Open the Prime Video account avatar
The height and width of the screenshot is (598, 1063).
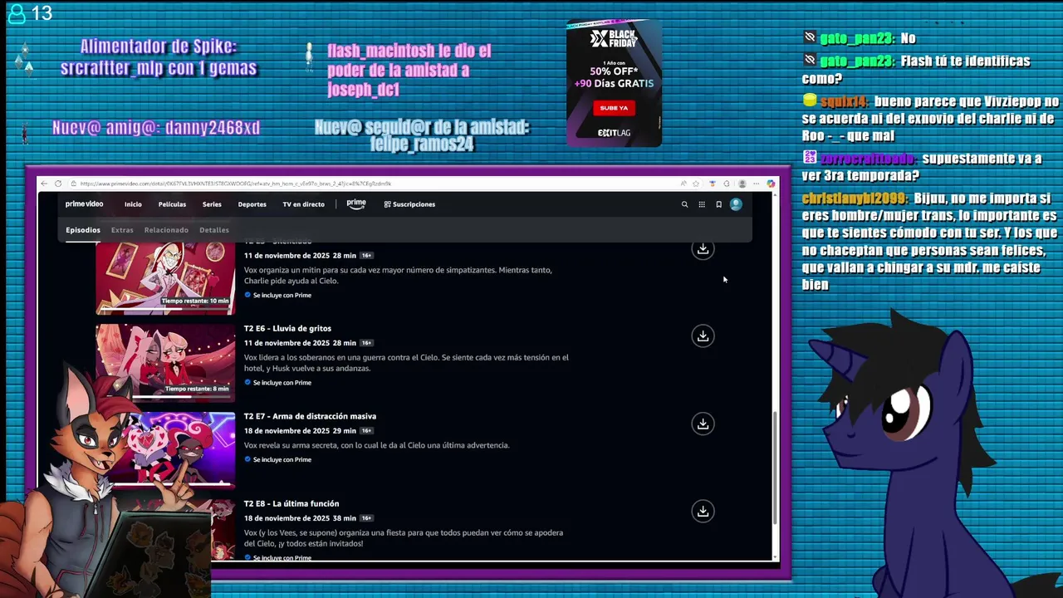[736, 204]
